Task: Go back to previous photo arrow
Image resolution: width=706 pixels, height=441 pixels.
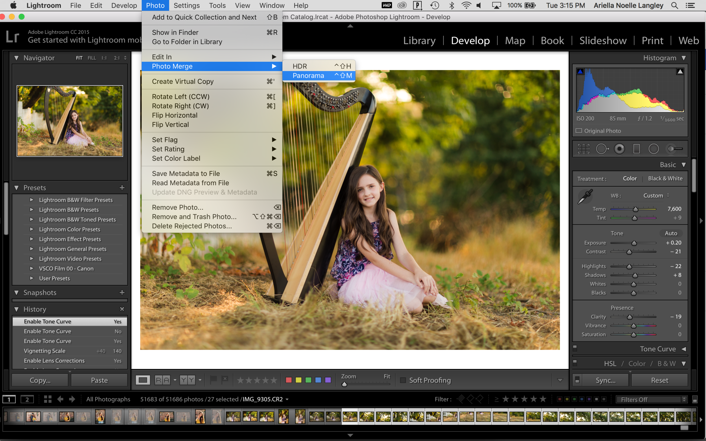Action: click(x=60, y=399)
